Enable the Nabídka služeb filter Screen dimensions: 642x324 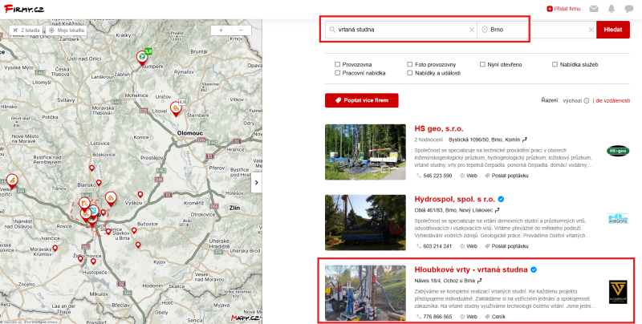coord(555,64)
